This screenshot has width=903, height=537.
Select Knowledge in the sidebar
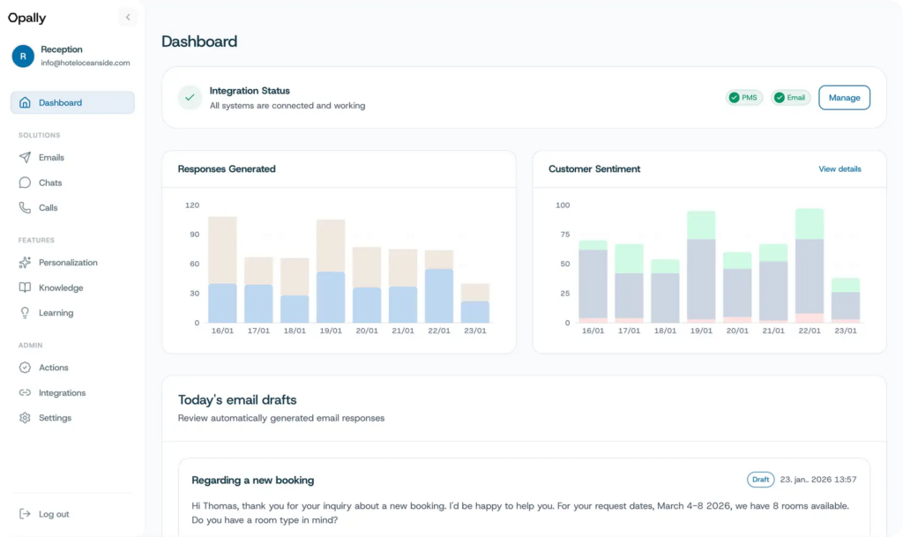tap(61, 287)
